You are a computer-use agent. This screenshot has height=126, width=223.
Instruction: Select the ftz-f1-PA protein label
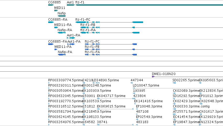coord(92,52)
